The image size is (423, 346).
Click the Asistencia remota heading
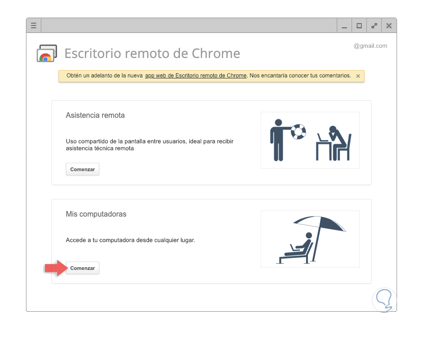pyautogui.click(x=95, y=115)
